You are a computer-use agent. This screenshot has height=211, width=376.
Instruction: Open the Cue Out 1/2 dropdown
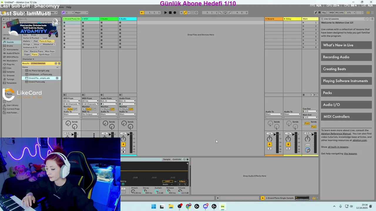pos(310,111)
